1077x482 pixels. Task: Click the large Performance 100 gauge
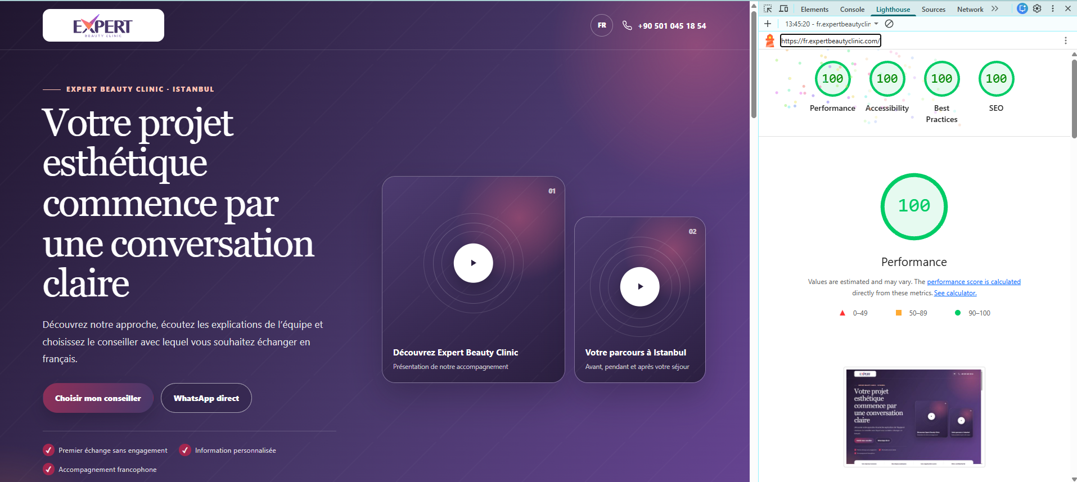(x=914, y=206)
